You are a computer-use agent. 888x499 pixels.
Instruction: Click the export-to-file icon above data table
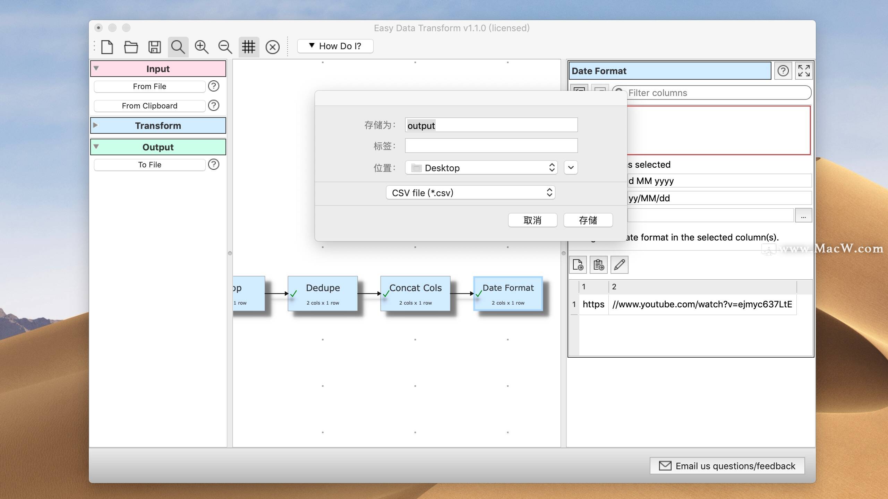(x=578, y=265)
